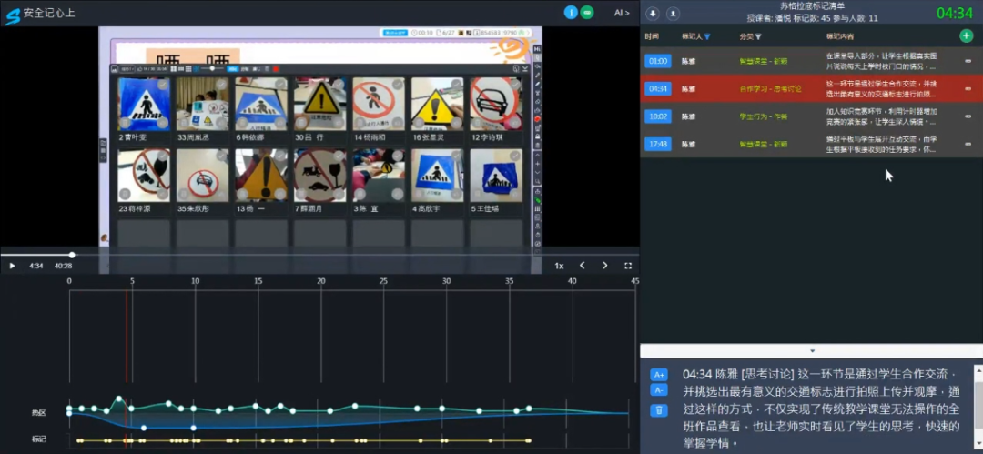Open the 标记人 column filter
This screenshot has height=454, width=983.
pos(707,36)
